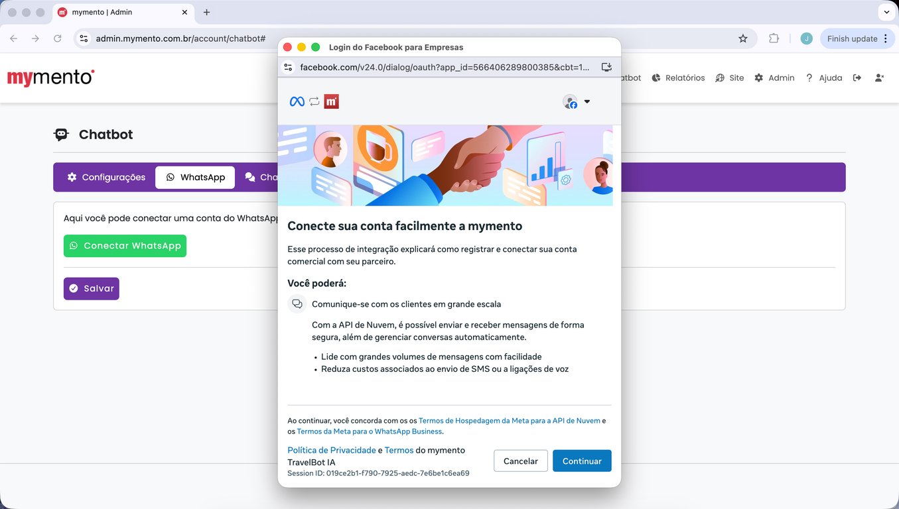Screen dimensions: 899x509
Task: Switch to the Configurações tab
Action: tap(106, 178)
